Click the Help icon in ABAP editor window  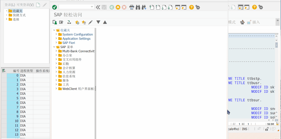pos(254,7)
